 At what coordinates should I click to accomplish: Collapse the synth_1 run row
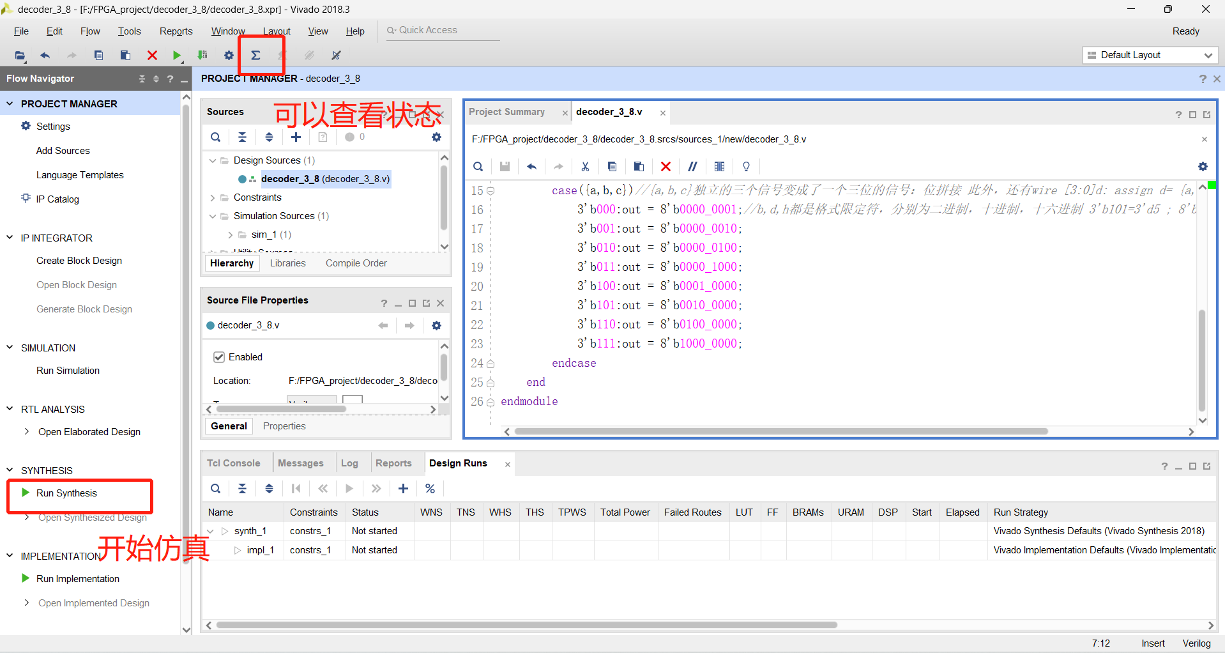(x=210, y=531)
